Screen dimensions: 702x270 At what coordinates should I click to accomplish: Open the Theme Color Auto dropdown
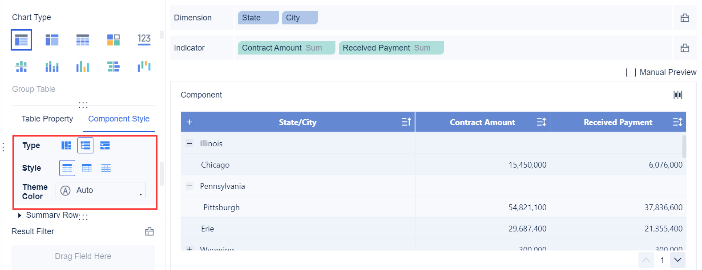click(101, 190)
